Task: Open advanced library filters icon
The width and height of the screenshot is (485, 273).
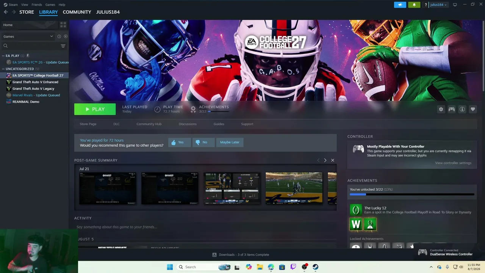Action: pos(63,46)
